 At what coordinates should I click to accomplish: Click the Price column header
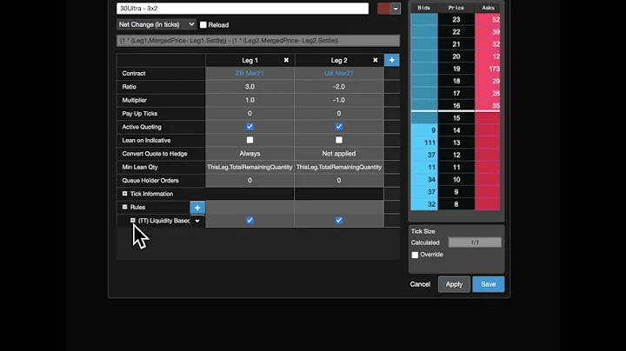(x=456, y=8)
